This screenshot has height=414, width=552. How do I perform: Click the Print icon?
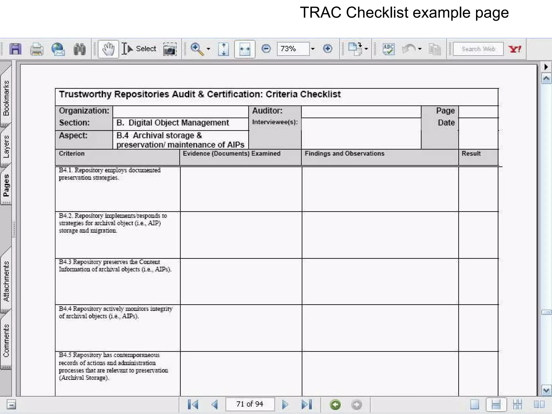(37, 49)
